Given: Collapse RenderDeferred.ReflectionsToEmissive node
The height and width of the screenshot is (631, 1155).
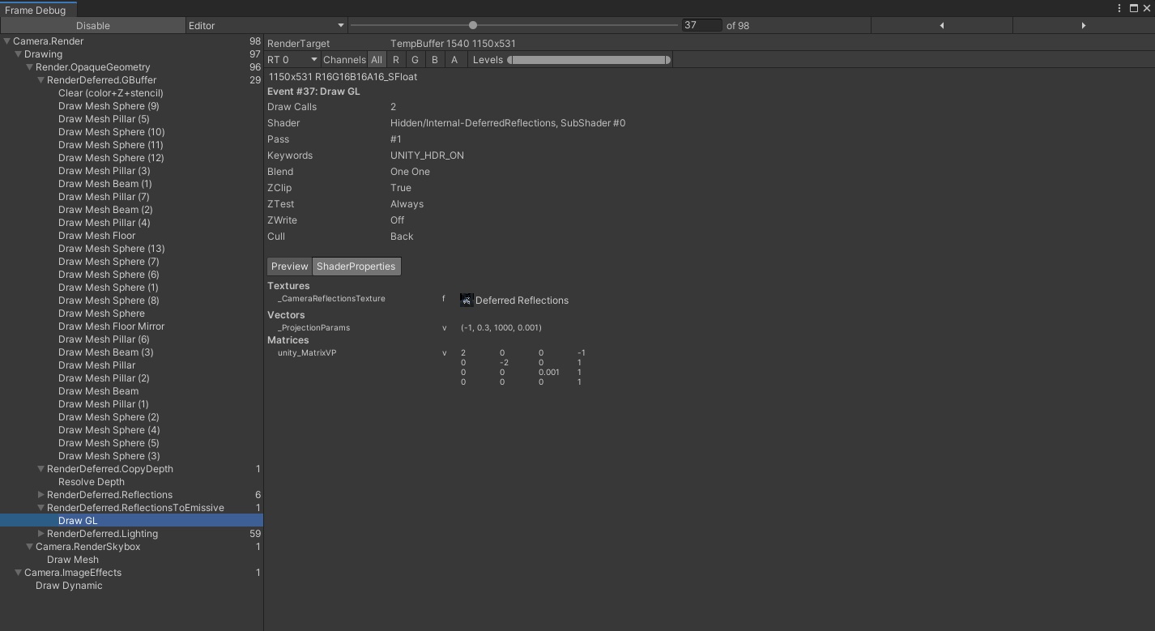Looking at the screenshot, I should pyautogui.click(x=40, y=508).
